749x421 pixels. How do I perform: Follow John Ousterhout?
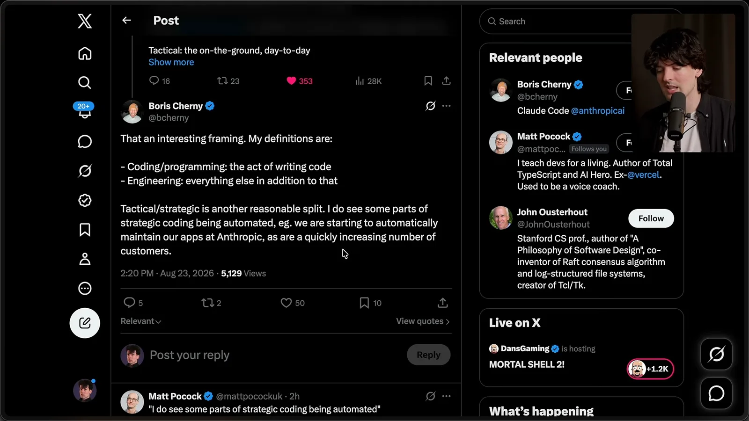pyautogui.click(x=651, y=218)
